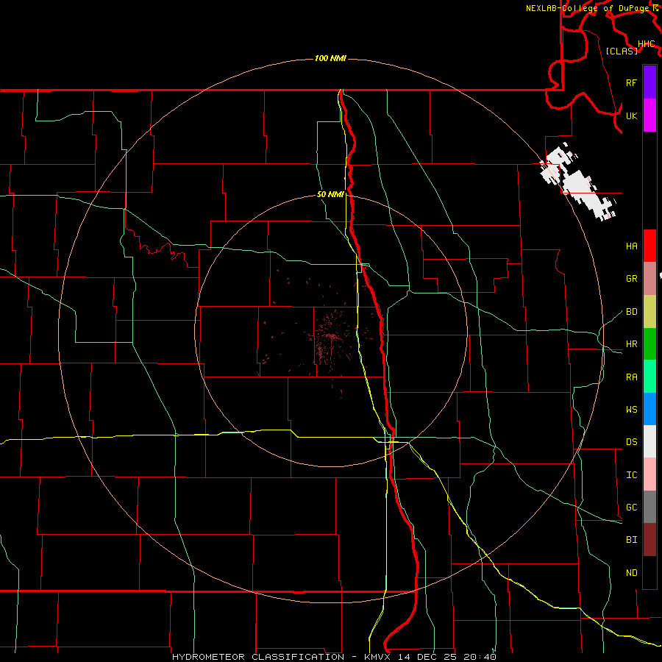
Task: Click the BD legend label
Action: (x=632, y=312)
